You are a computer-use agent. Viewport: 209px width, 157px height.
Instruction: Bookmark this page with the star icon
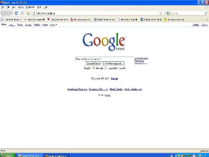click(161, 13)
